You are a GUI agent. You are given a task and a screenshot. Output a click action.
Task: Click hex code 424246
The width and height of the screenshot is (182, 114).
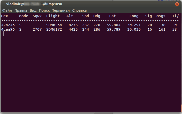click(8, 25)
